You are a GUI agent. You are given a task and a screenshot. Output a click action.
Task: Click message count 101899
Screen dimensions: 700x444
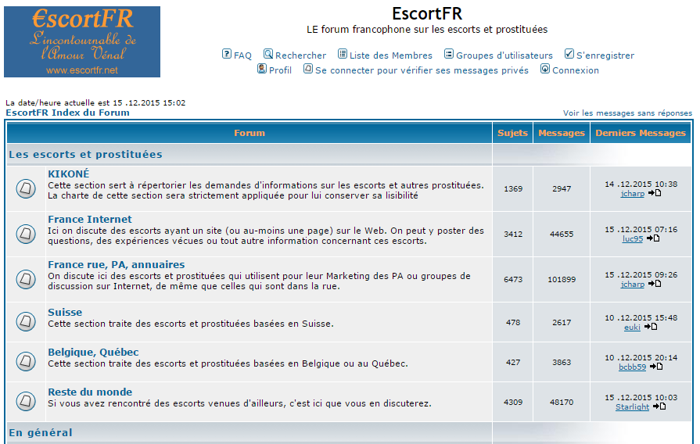click(562, 279)
